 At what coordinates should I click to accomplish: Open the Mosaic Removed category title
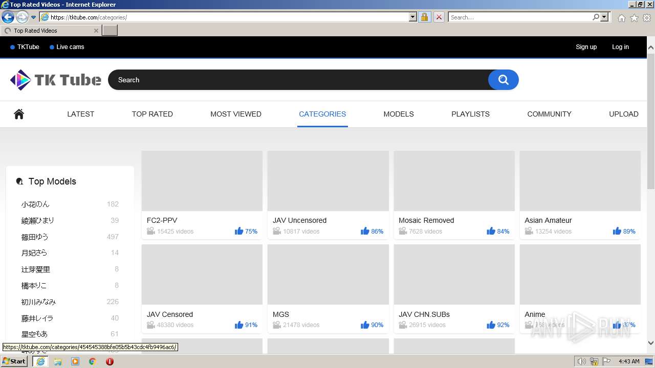point(426,220)
